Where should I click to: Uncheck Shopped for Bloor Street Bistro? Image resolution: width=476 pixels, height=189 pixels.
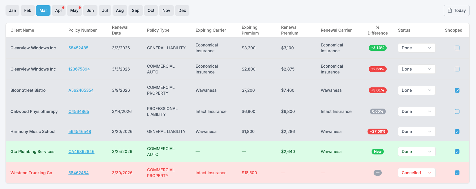457,90
